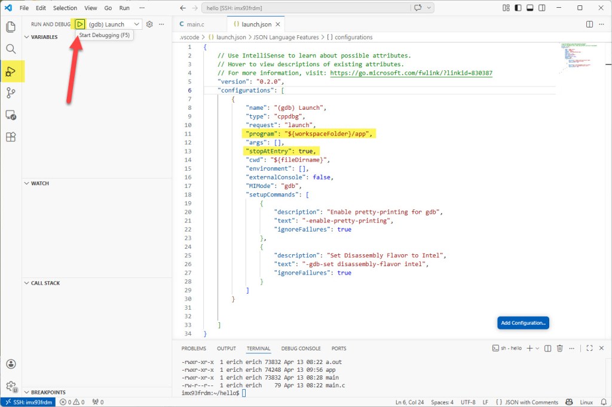Open the Accounts icon above settings gear
Viewport: 612px width, 407px height.
pos(12,363)
